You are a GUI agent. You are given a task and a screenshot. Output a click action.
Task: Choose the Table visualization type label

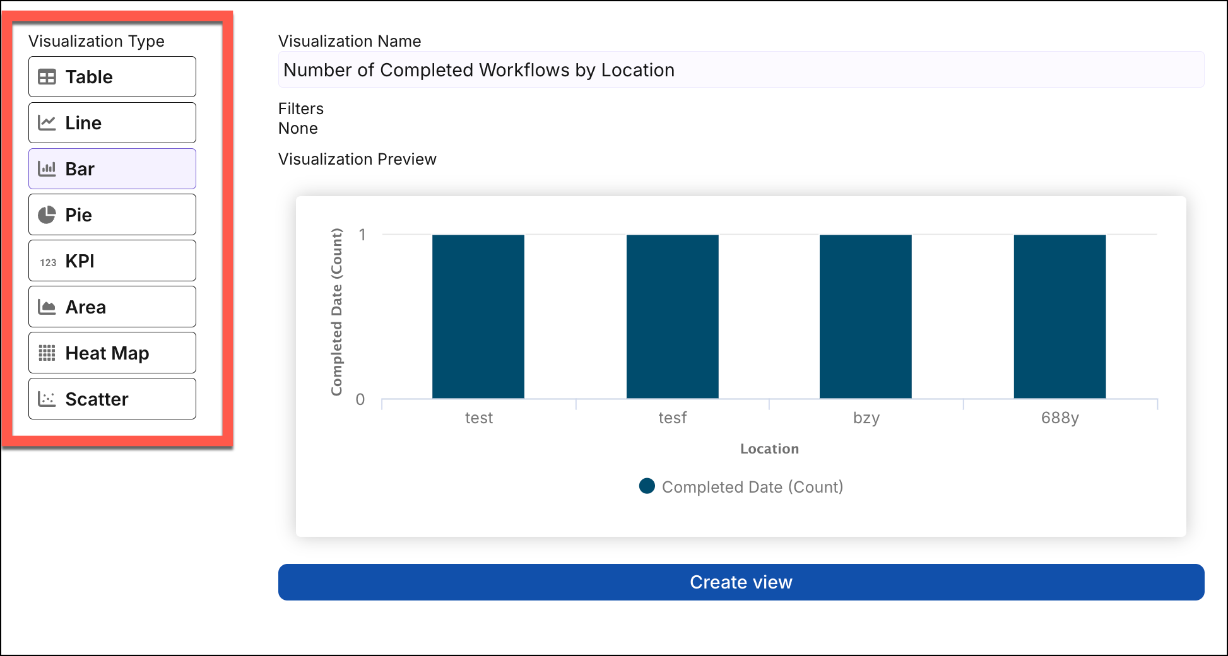(x=89, y=77)
